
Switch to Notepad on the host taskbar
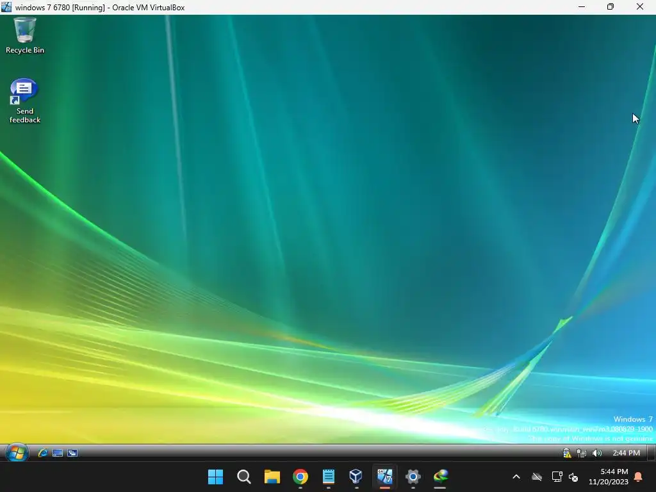click(x=329, y=477)
